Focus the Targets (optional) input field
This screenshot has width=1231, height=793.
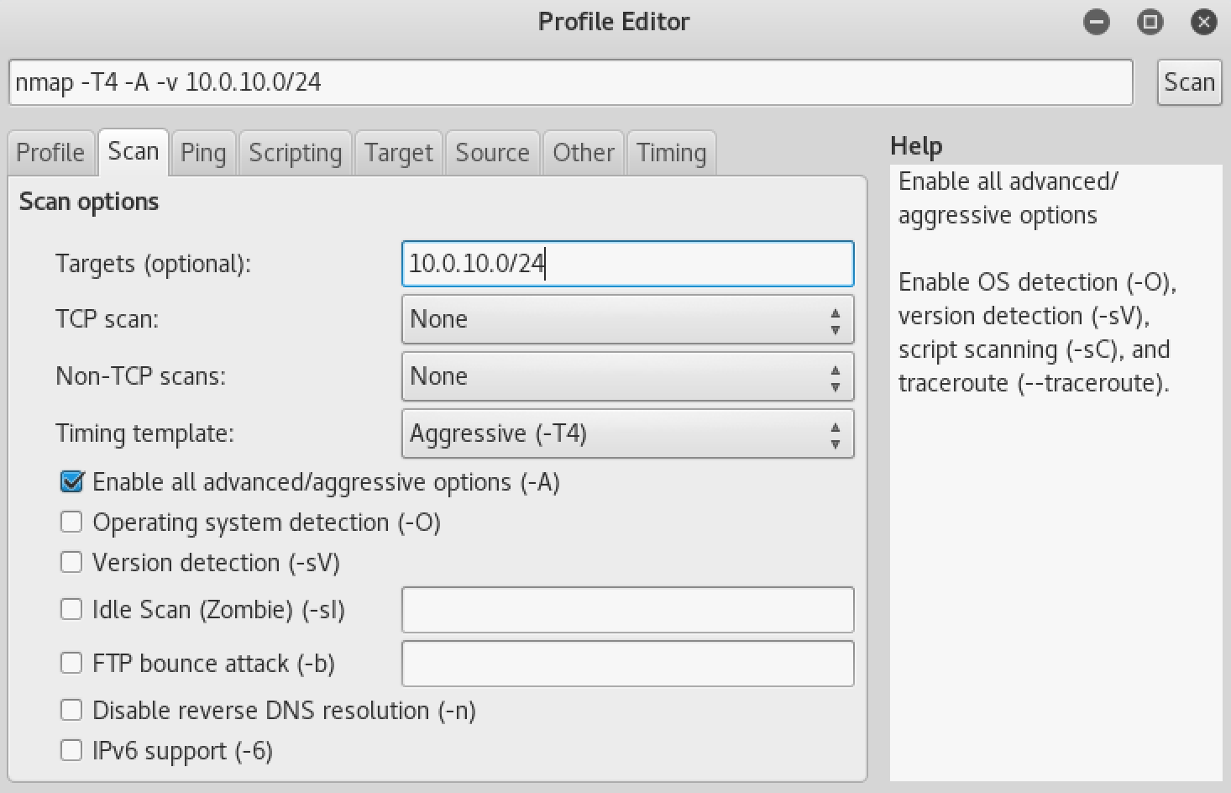[627, 264]
